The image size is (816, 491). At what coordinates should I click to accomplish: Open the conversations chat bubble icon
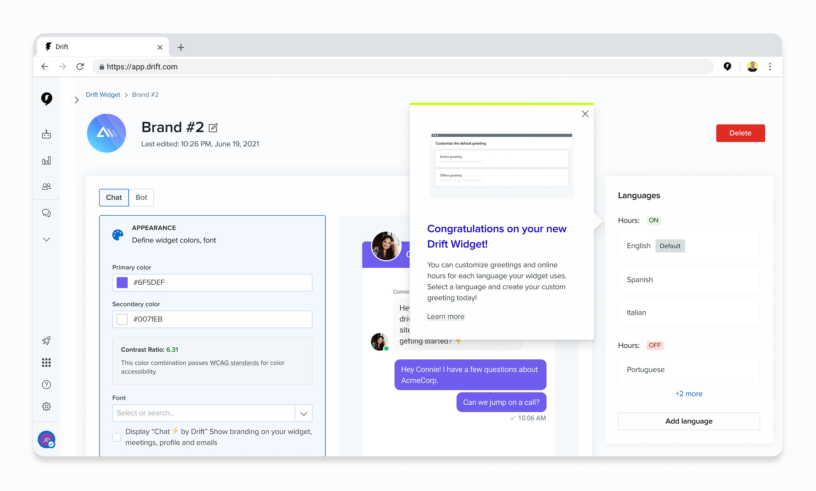pos(46,213)
